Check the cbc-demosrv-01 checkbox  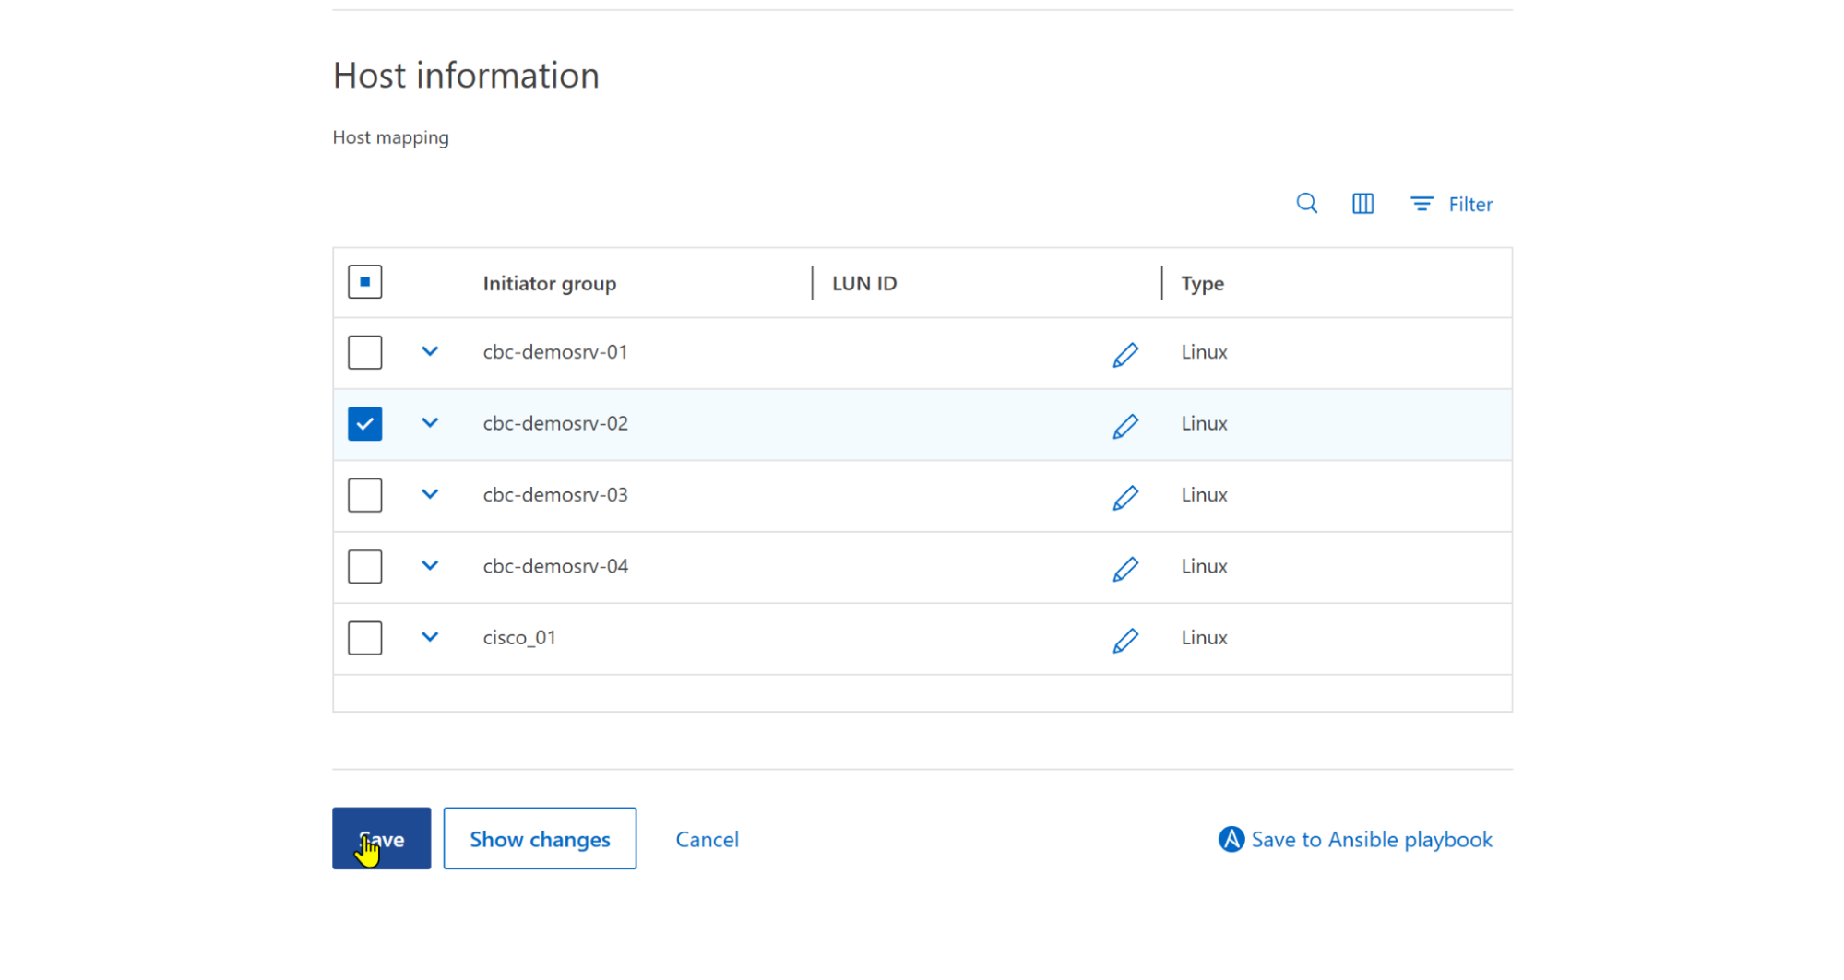pos(364,352)
